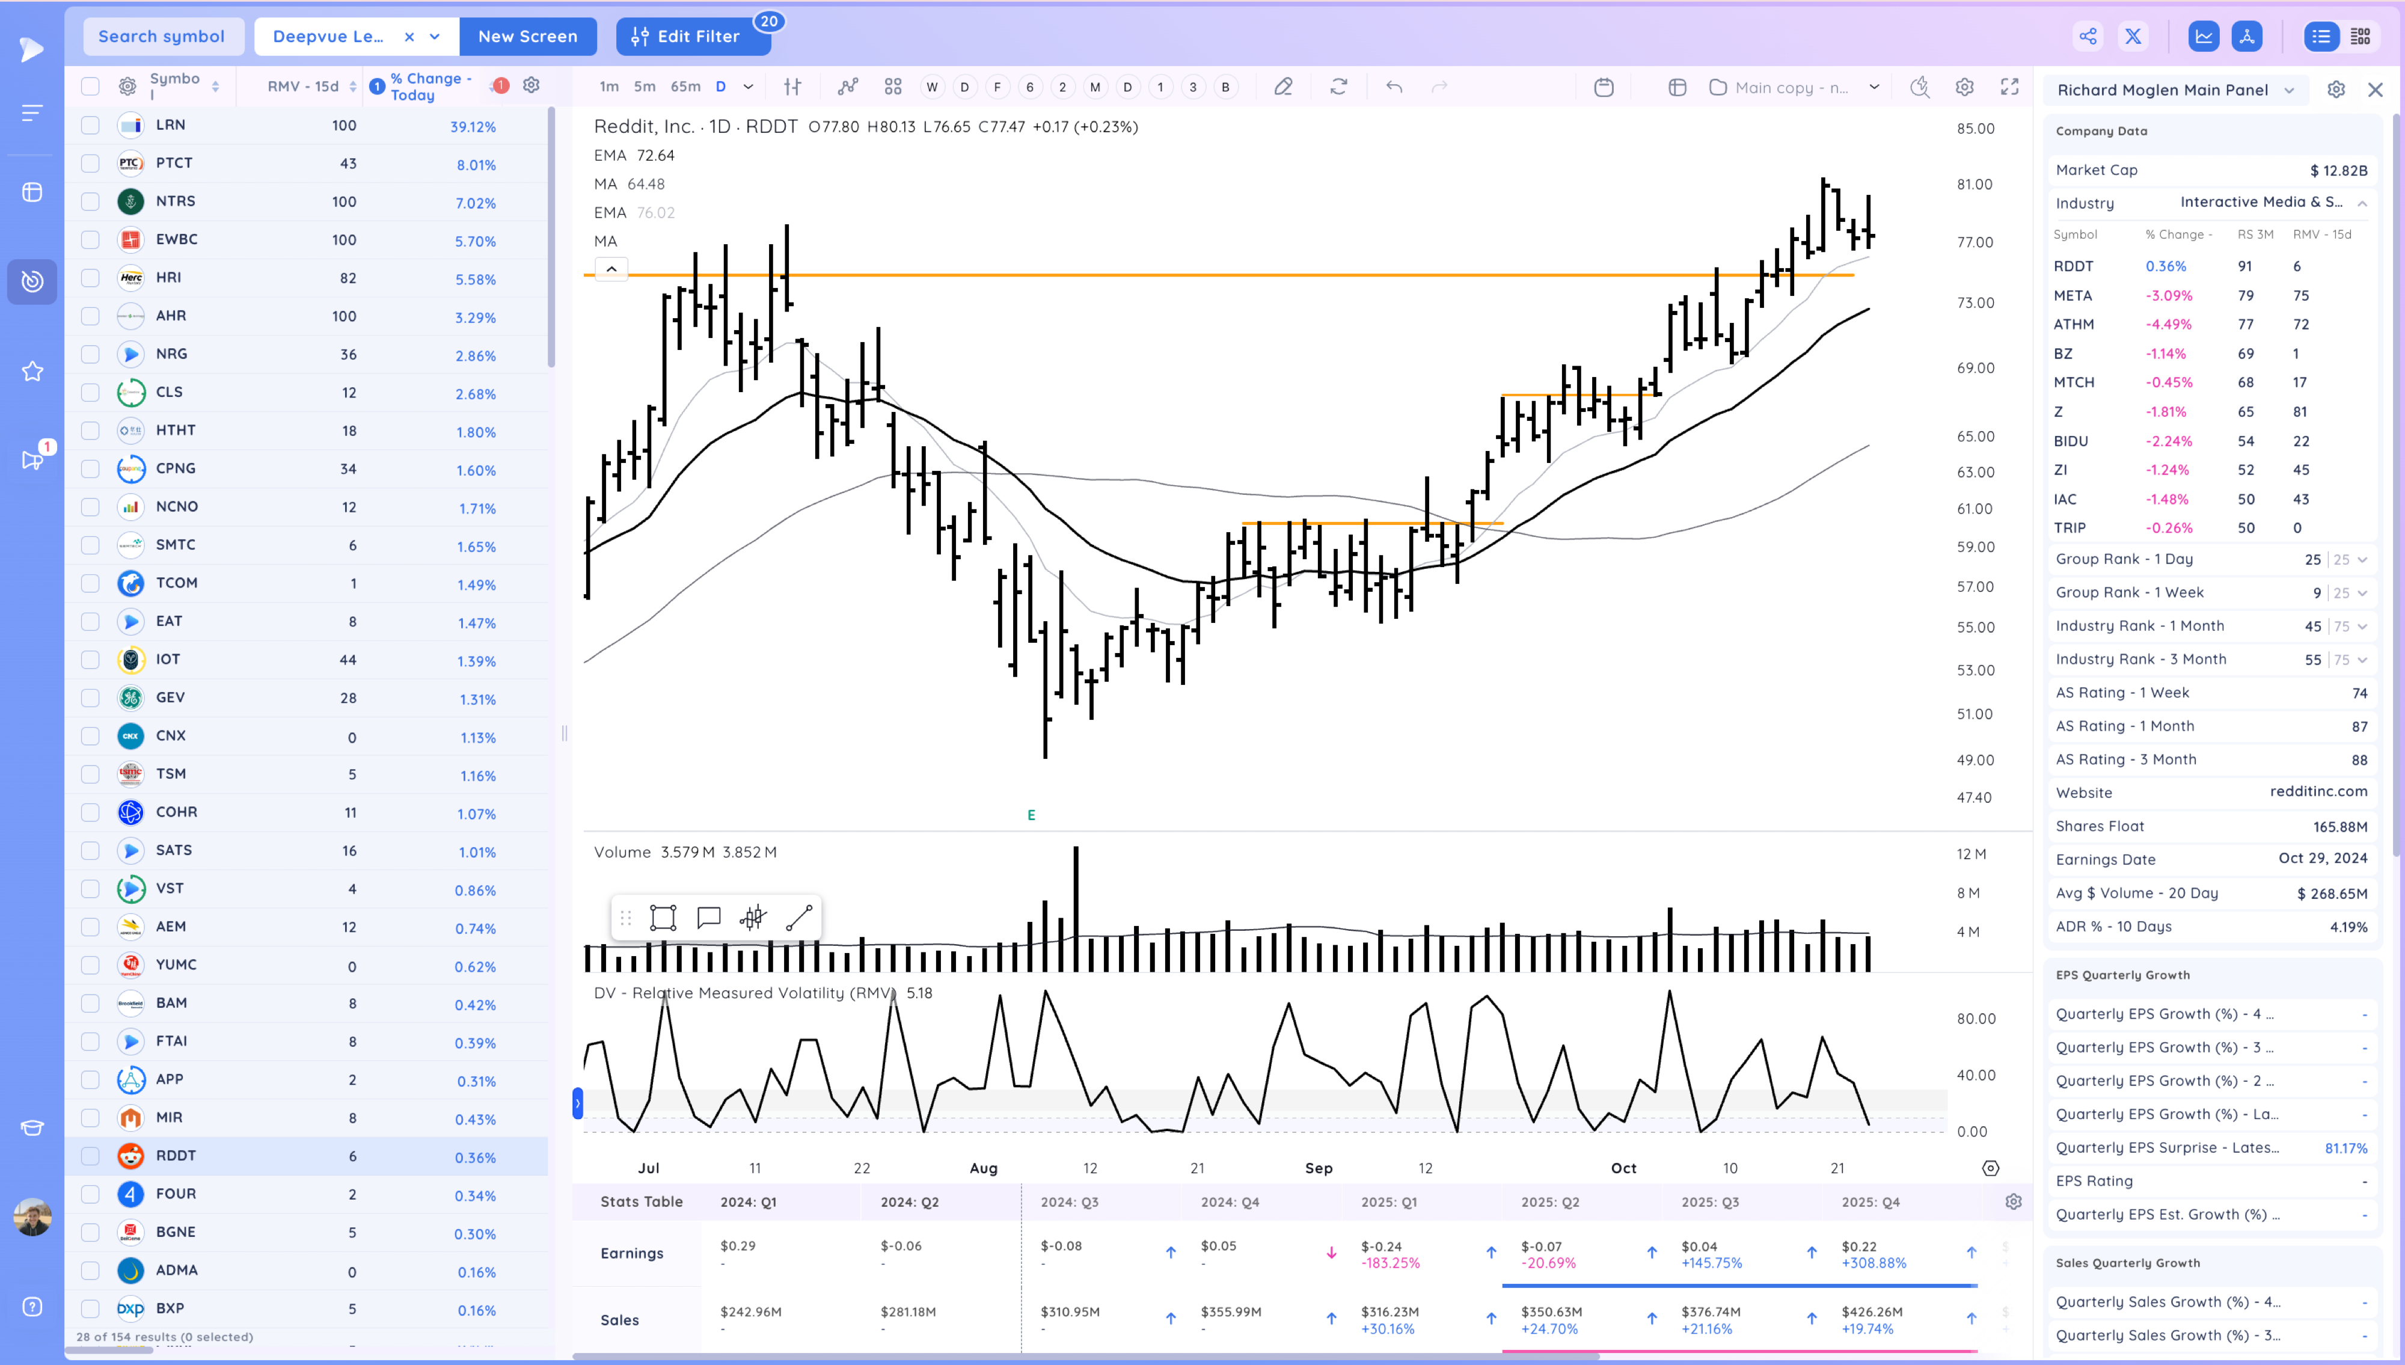Open the multi-chart layout grid icon
This screenshot has width=2405, height=1365.
click(892, 86)
